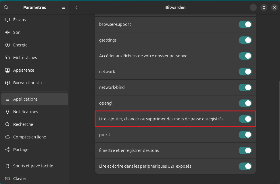Screen dimensions: 280x184
Task: Turn off the gsettings toggle
Action: click(245, 40)
